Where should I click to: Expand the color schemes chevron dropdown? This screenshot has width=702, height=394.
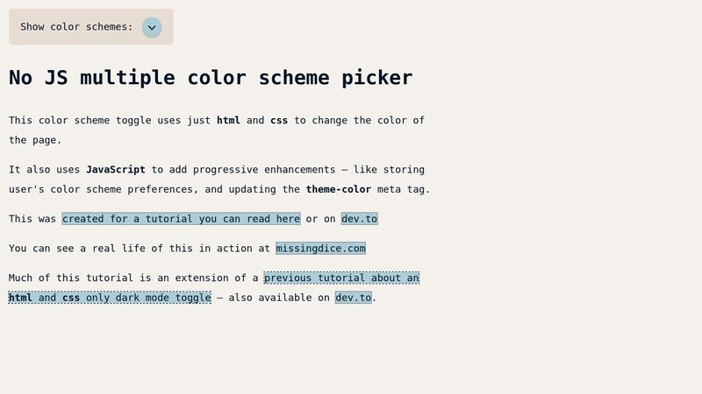[152, 27]
